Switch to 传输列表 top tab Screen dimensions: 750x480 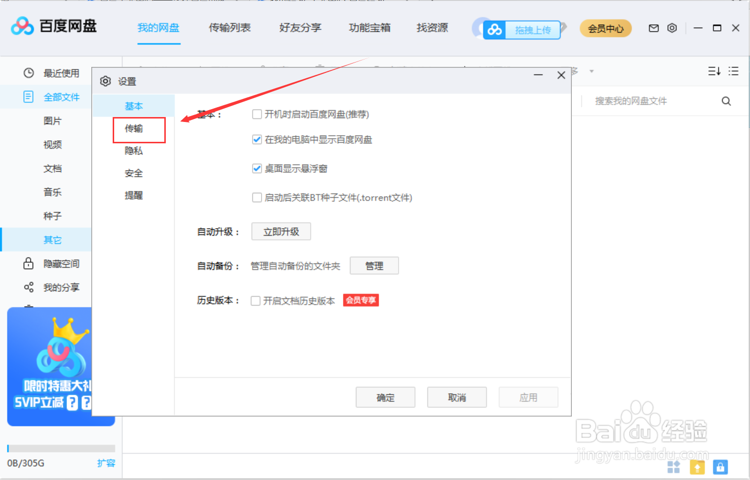coord(230,28)
